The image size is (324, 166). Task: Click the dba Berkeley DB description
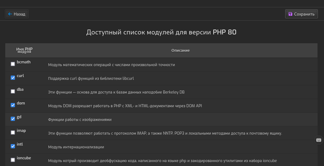[116, 92]
